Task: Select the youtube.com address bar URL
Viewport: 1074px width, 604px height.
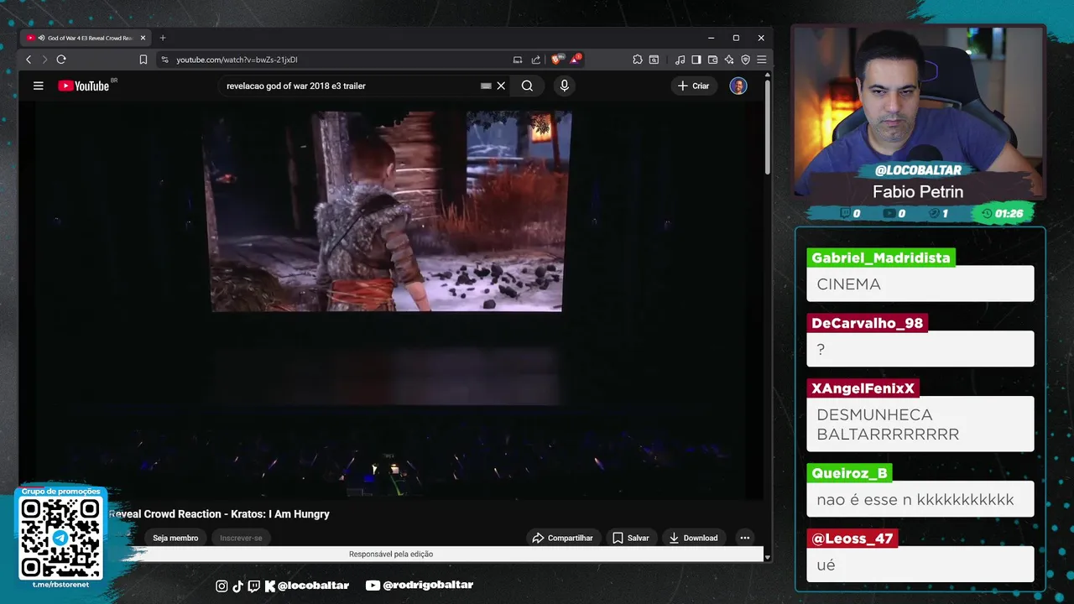Action: [x=237, y=60]
